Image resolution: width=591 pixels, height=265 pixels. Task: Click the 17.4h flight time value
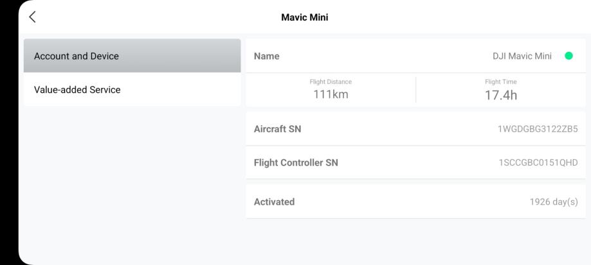point(501,96)
